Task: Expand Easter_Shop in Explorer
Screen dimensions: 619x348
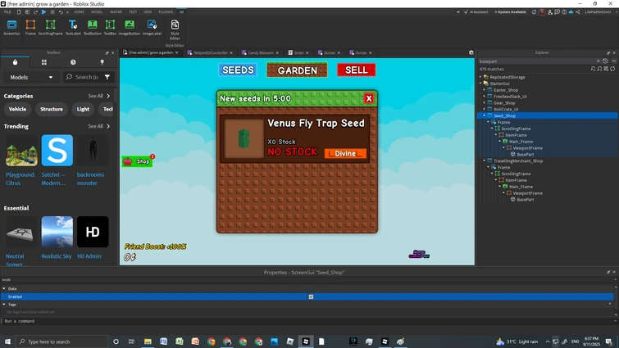Action: click(x=485, y=90)
